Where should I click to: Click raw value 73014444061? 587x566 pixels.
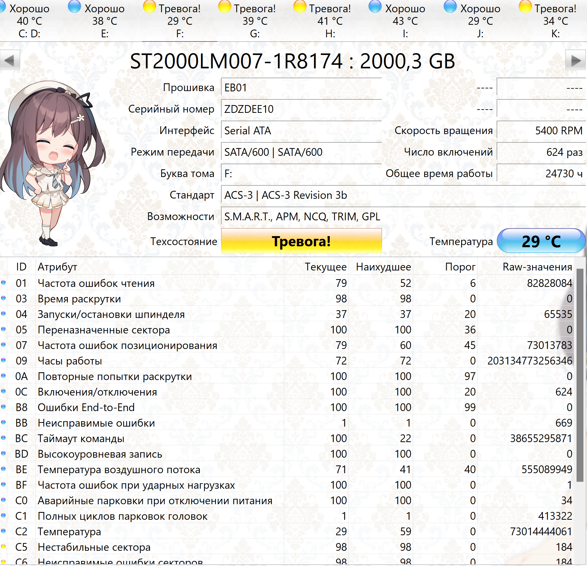tap(541, 532)
